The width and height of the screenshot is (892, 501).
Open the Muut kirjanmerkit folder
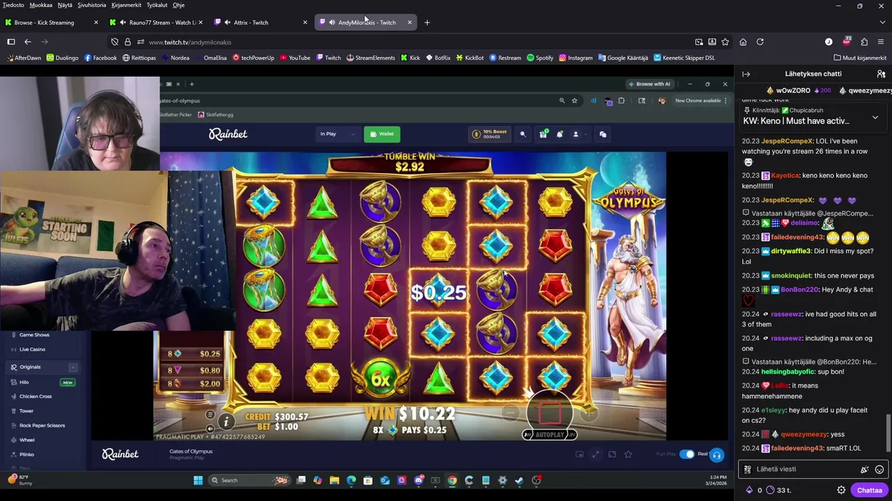(x=859, y=58)
